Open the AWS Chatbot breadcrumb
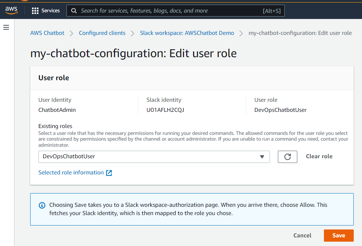 click(47, 33)
